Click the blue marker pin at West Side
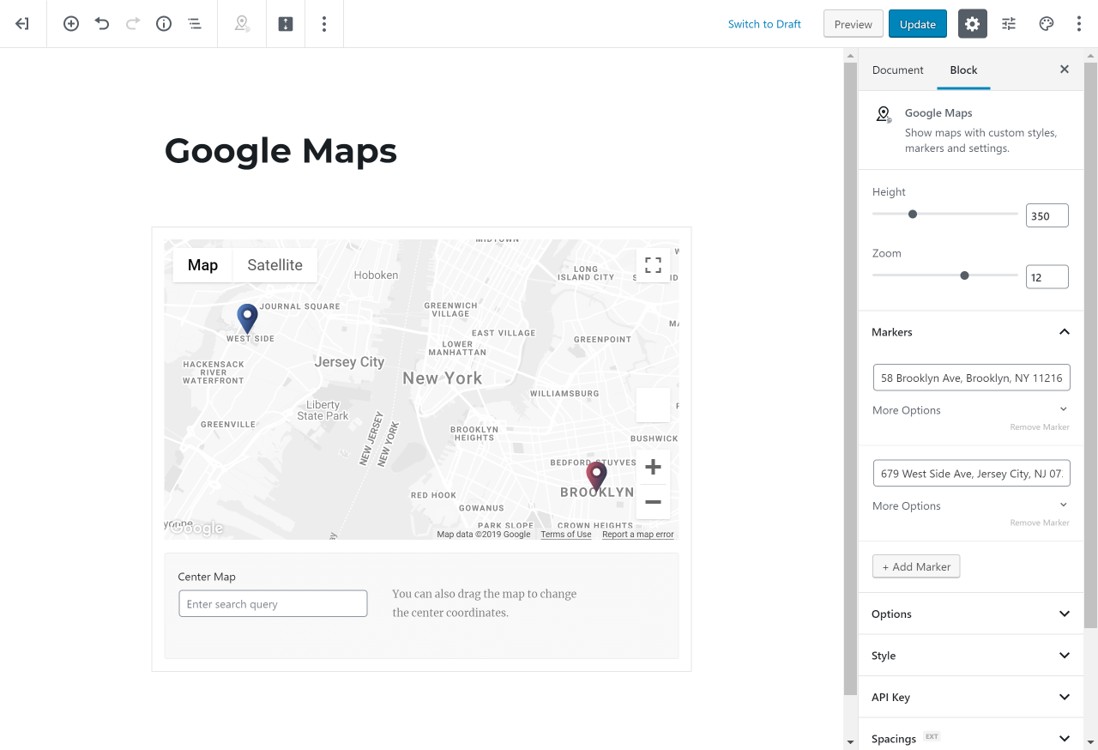This screenshot has width=1098, height=750. tap(247, 318)
